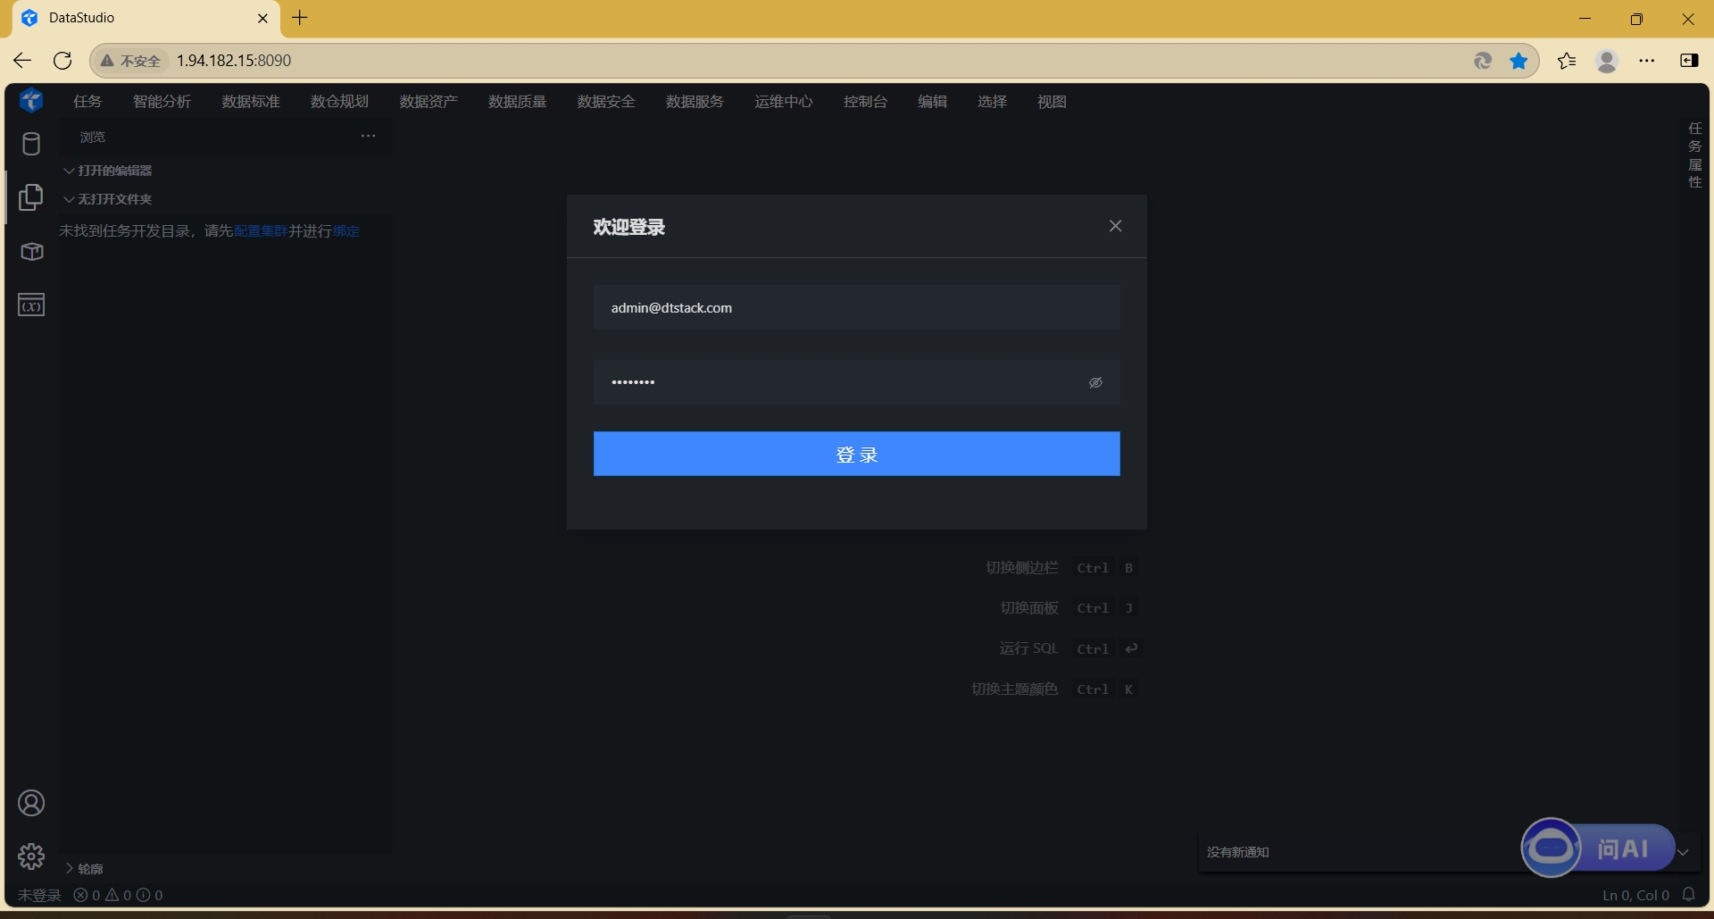Open the 编辑 menu
The height and width of the screenshot is (919, 1714).
click(932, 102)
